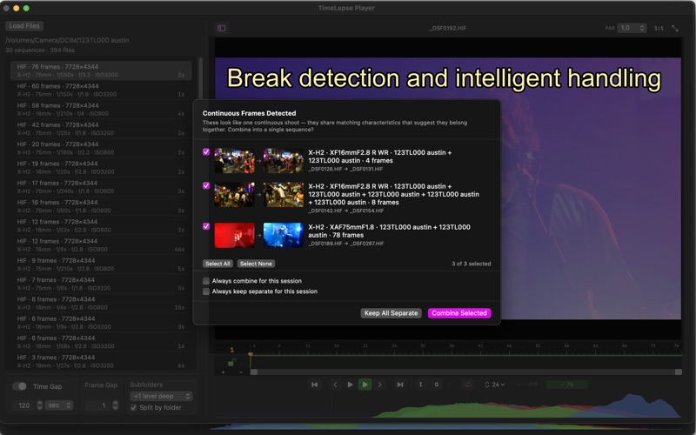
Task: Click first thumbnail of _DSF0142 sequence
Action: tap(234, 194)
